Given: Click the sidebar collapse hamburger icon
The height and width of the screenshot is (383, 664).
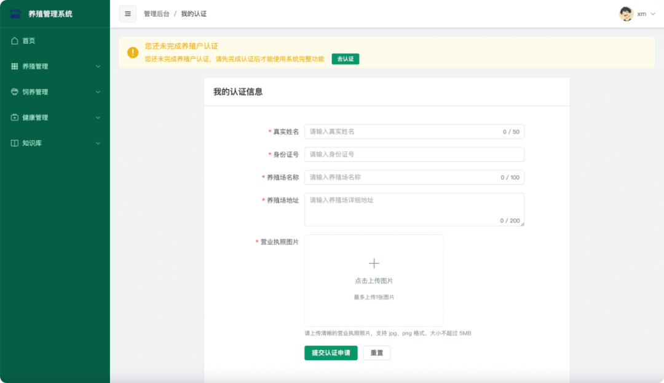Looking at the screenshot, I should pos(127,13).
